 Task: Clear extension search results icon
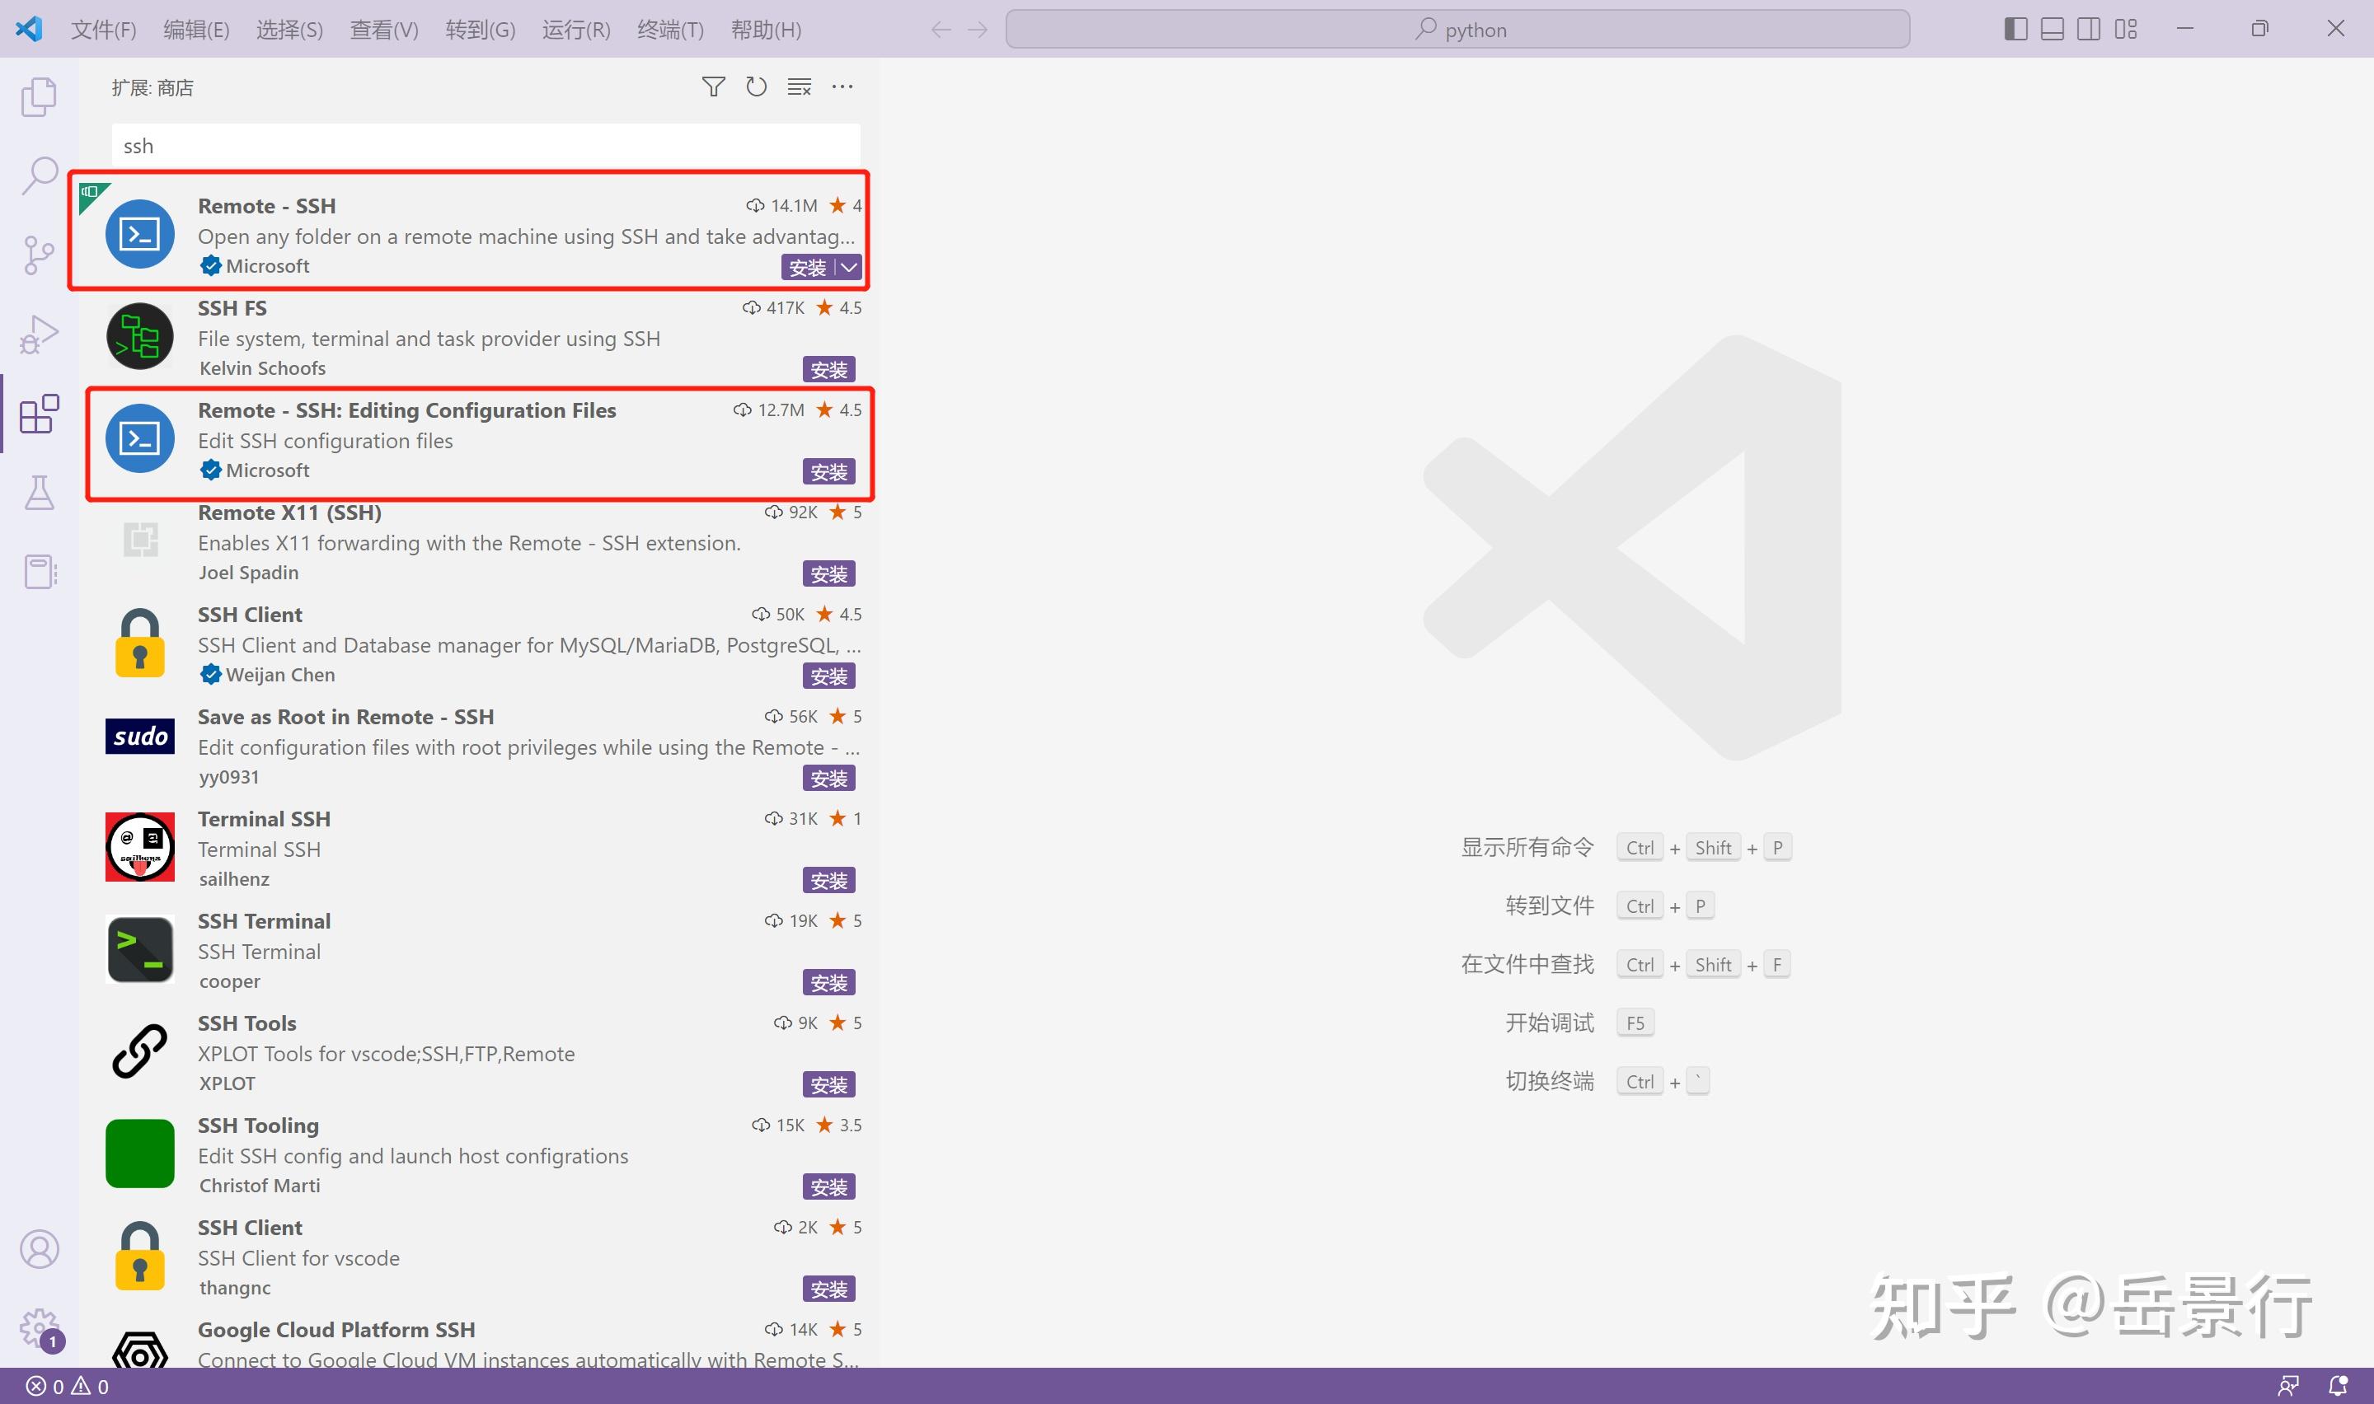click(x=800, y=87)
